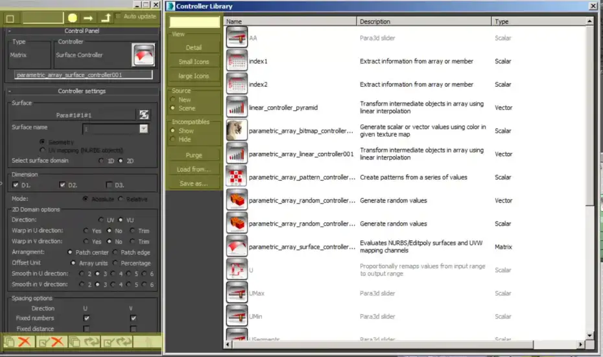Click the square toolbar button at top left
Image resolution: width=603 pixels, height=357 pixels.
pyautogui.click(x=10, y=18)
